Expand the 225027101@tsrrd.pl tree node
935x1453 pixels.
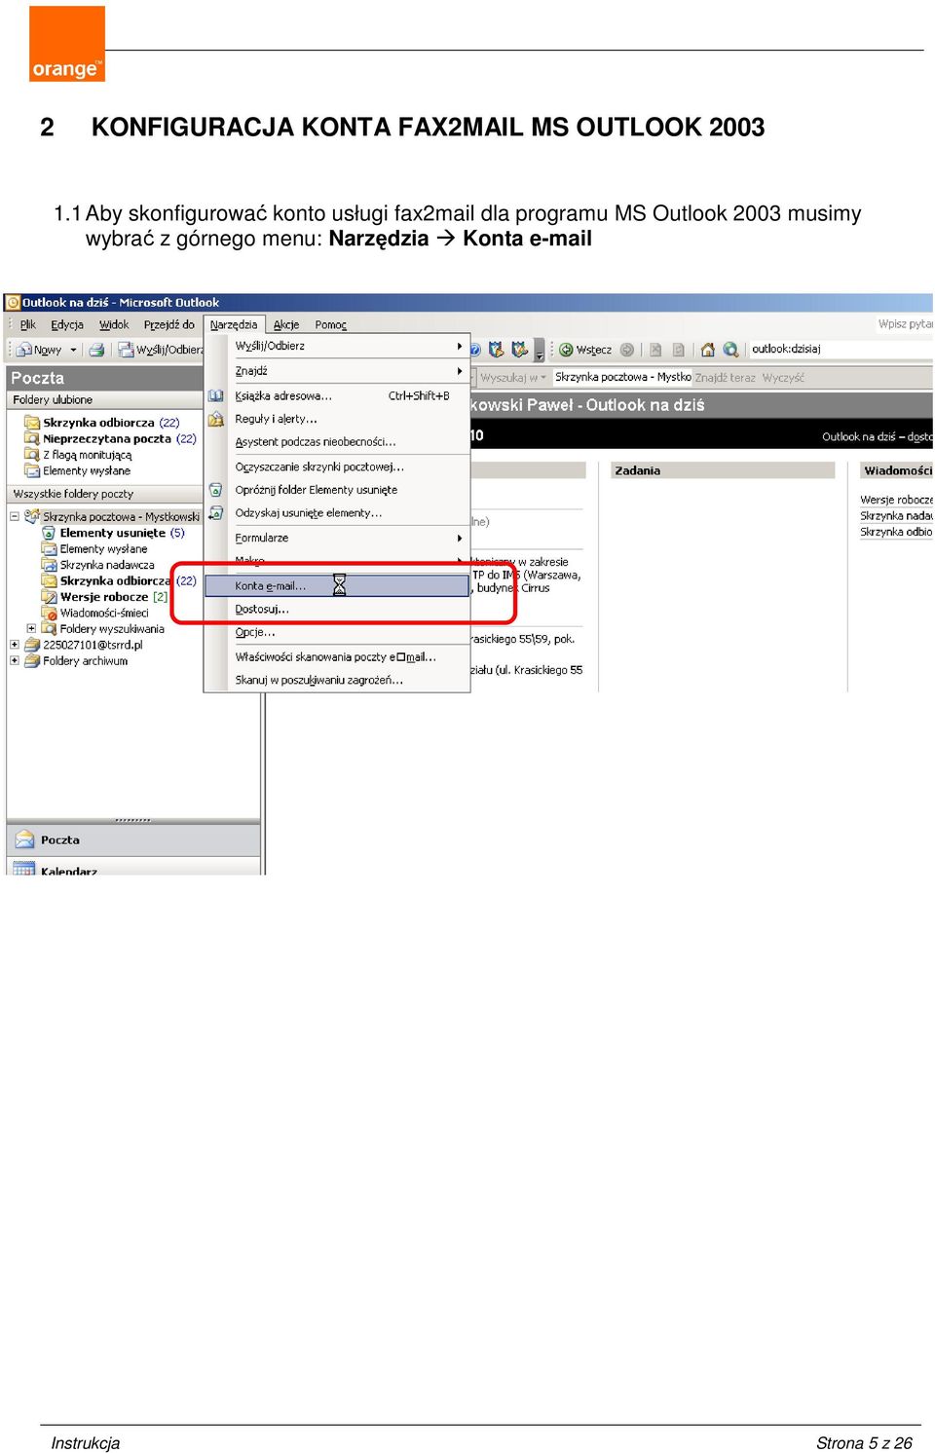[15, 644]
